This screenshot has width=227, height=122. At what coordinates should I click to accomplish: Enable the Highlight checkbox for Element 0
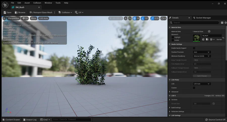pyautogui.click(x=173, y=37)
